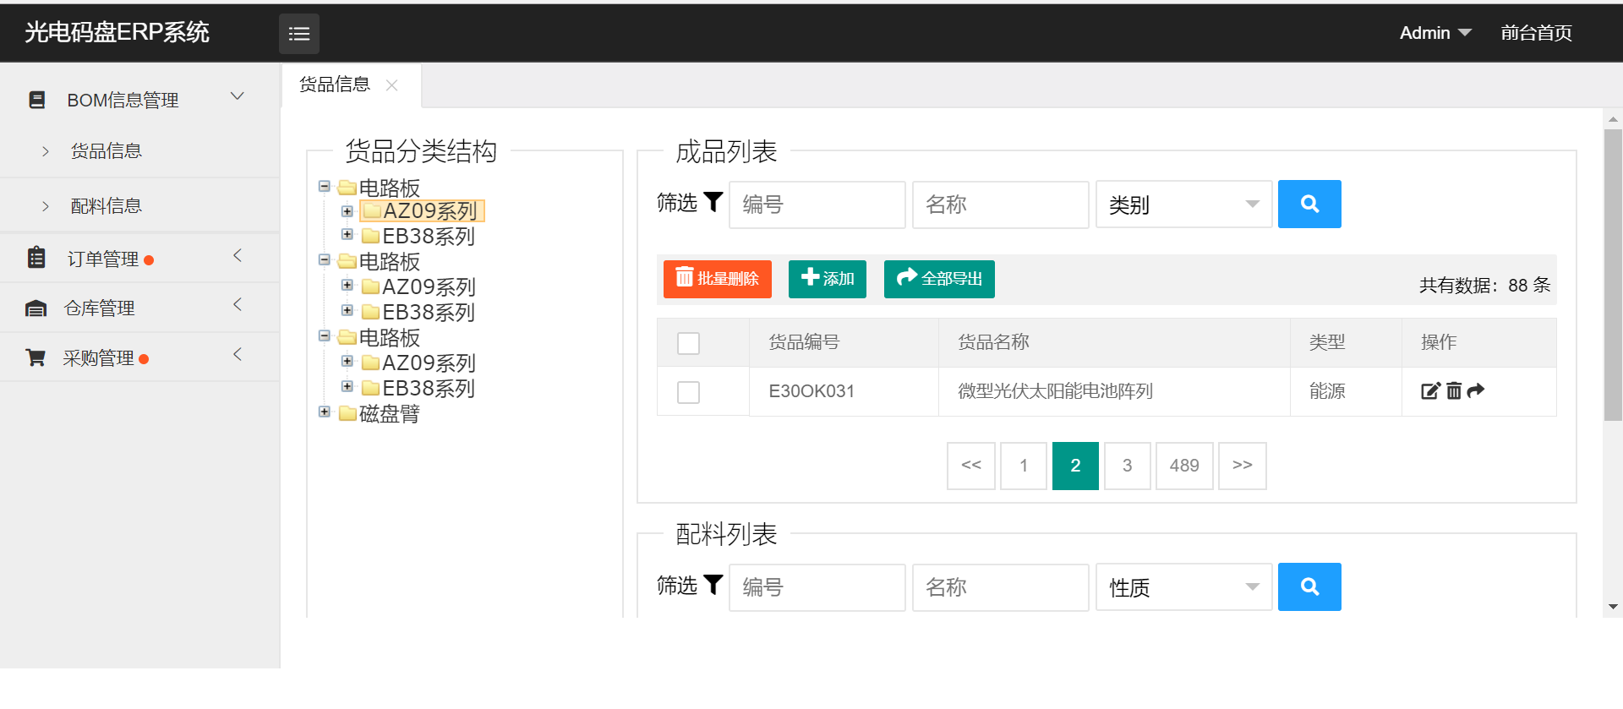
Task: Click the BOM信息管理 book icon
Action: 37,100
